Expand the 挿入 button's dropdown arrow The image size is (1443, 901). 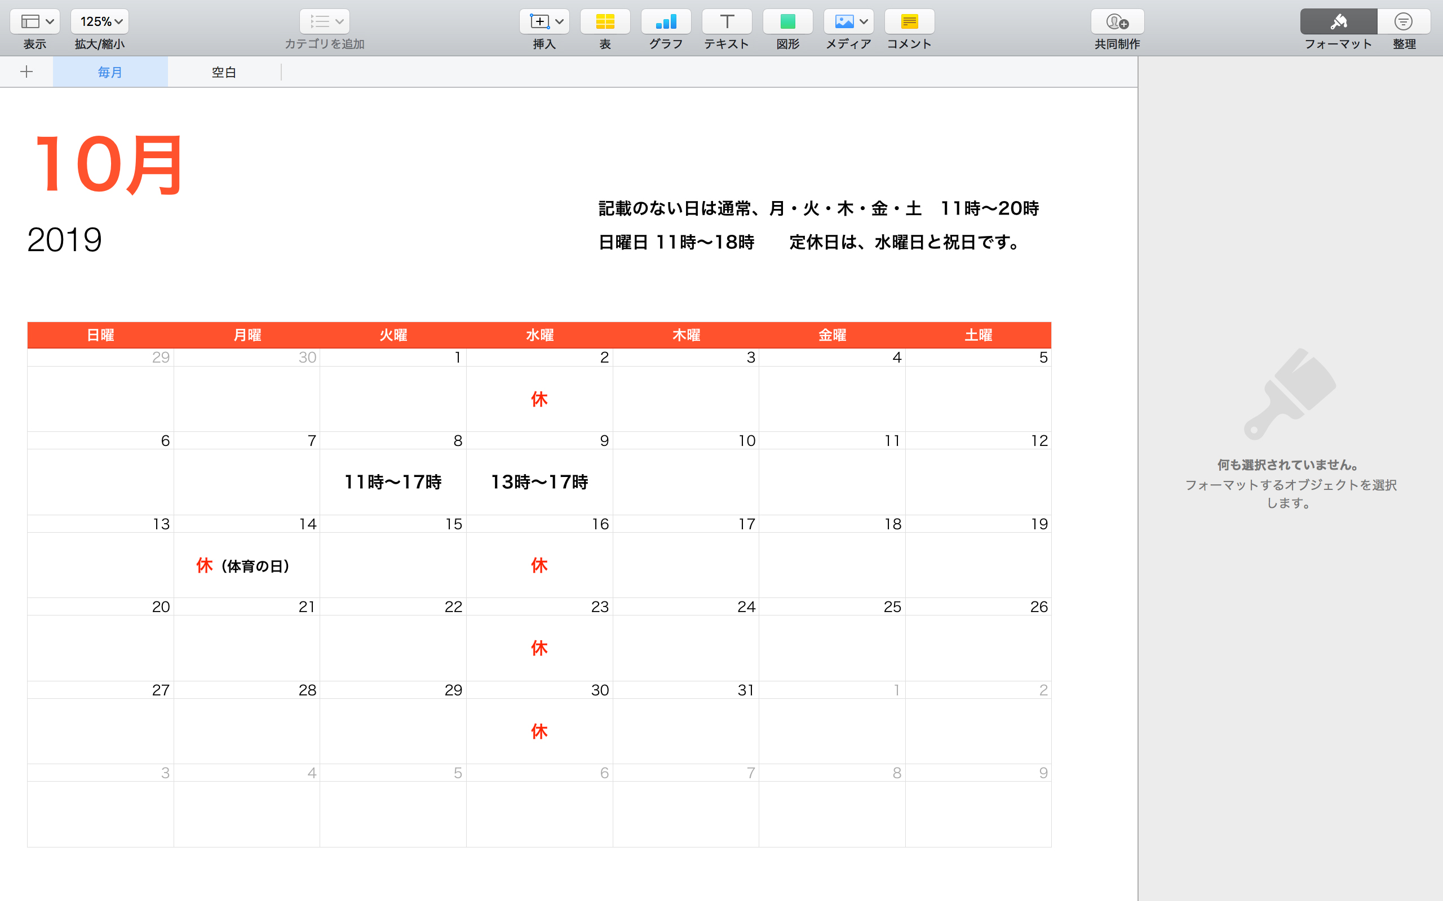click(559, 21)
